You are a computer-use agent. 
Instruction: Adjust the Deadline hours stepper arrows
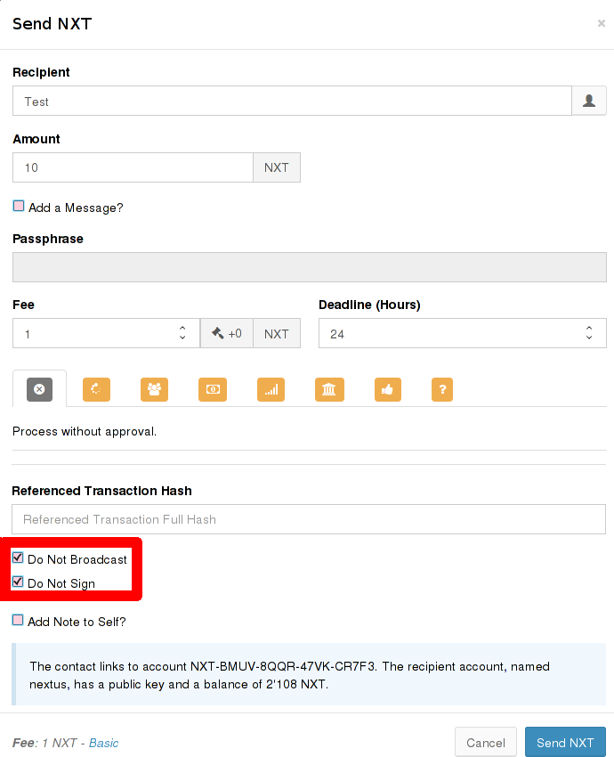(589, 333)
